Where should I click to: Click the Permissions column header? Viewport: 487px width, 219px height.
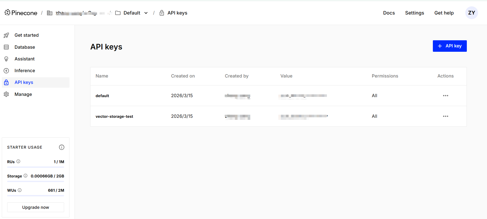[x=385, y=76]
